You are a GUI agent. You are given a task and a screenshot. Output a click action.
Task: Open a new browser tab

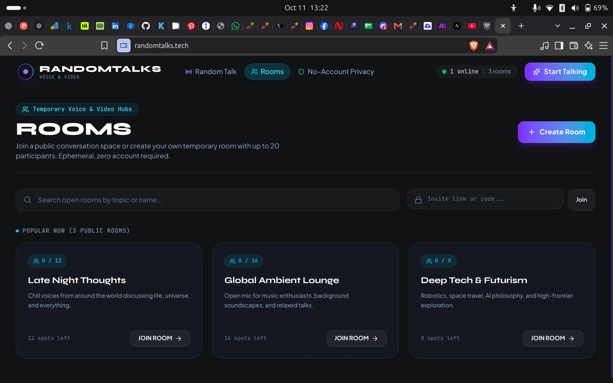click(521, 26)
